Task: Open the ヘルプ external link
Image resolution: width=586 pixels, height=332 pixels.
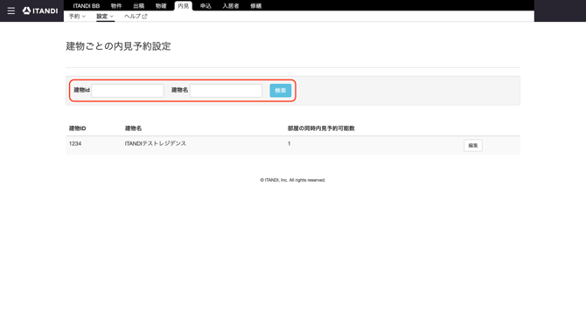Action: pyautogui.click(x=136, y=17)
